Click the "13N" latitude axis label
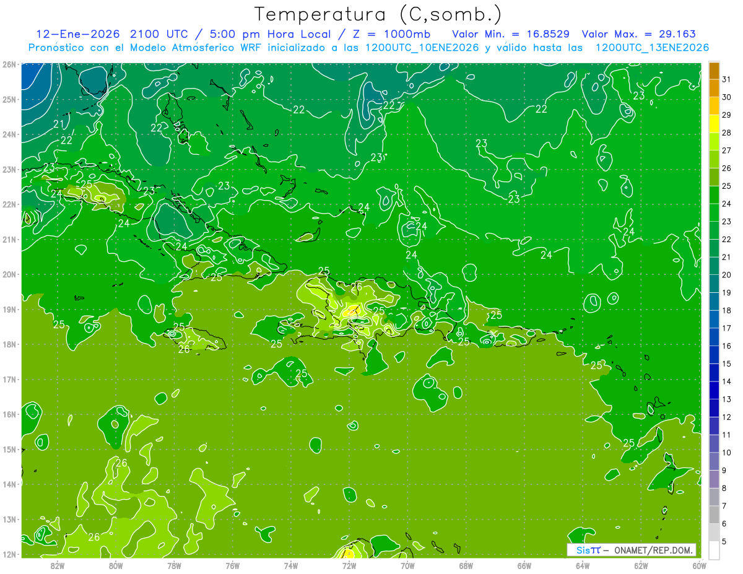 click(9, 520)
